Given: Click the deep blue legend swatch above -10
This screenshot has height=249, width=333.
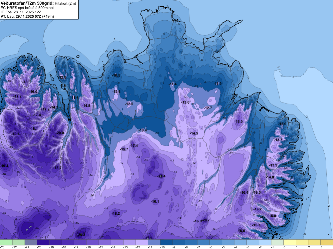Looking at the screenshot, I should pos(166,242).
